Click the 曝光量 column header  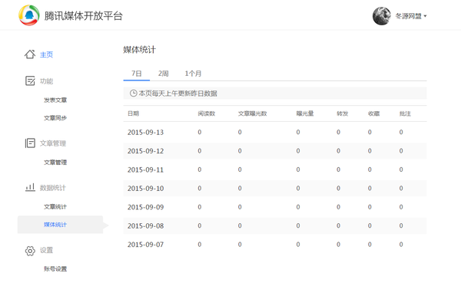point(305,113)
